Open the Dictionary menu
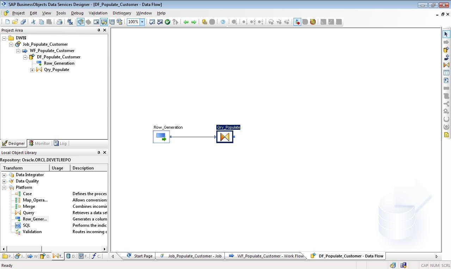 [x=122, y=13]
